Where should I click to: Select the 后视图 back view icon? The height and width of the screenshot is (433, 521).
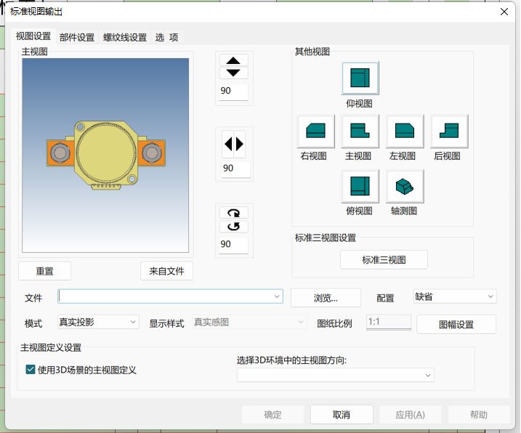pos(449,131)
